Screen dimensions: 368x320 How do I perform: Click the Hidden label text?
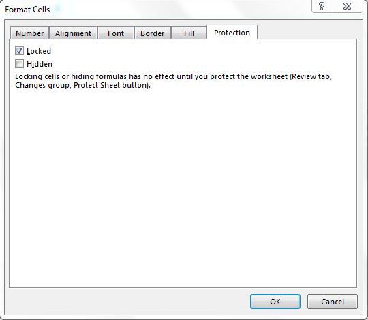40,64
